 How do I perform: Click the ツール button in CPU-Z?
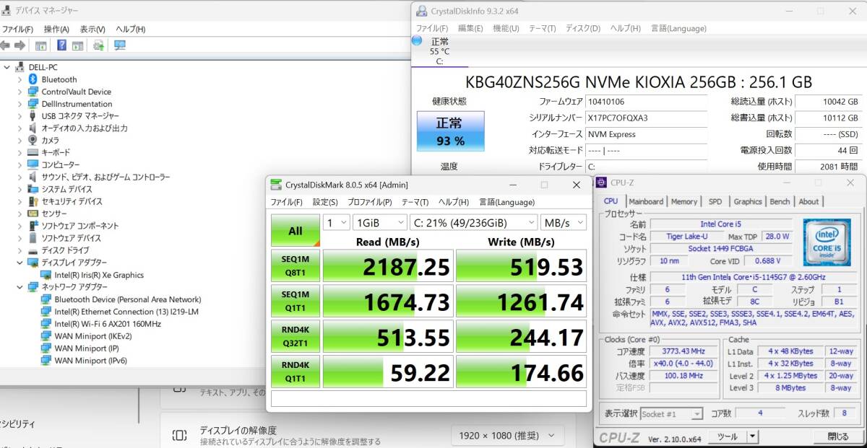tap(728, 436)
